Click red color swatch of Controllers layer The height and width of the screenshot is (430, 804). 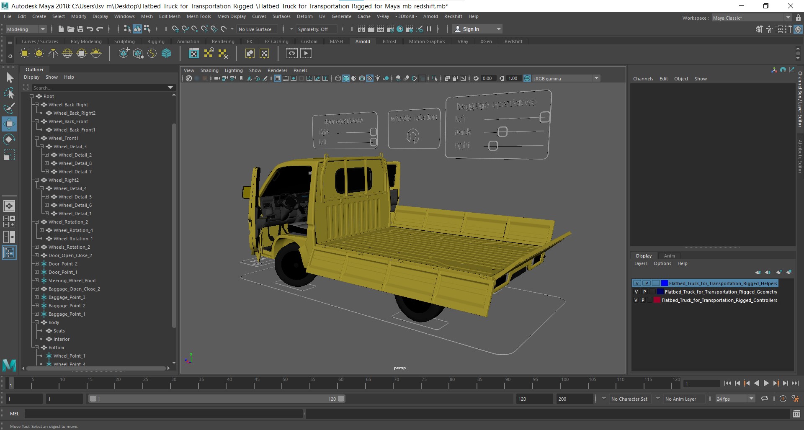point(657,300)
